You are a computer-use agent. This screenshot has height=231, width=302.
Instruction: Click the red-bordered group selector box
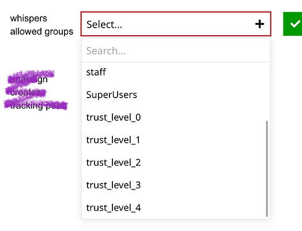point(176,24)
